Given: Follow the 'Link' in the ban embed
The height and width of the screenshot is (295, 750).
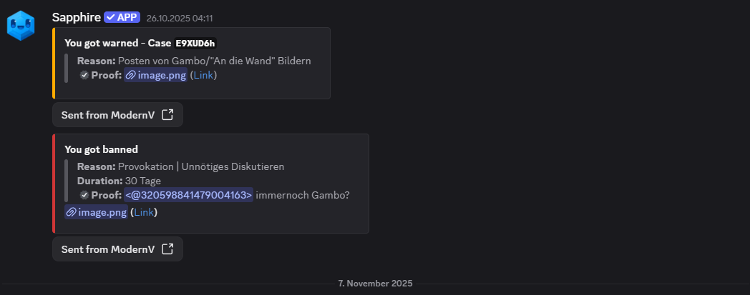Looking at the screenshot, I should (143, 212).
